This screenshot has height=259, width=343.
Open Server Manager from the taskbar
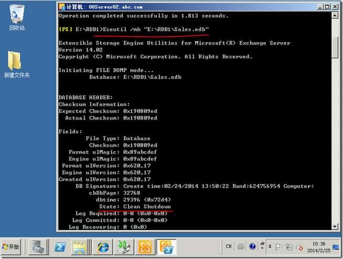[38, 247]
